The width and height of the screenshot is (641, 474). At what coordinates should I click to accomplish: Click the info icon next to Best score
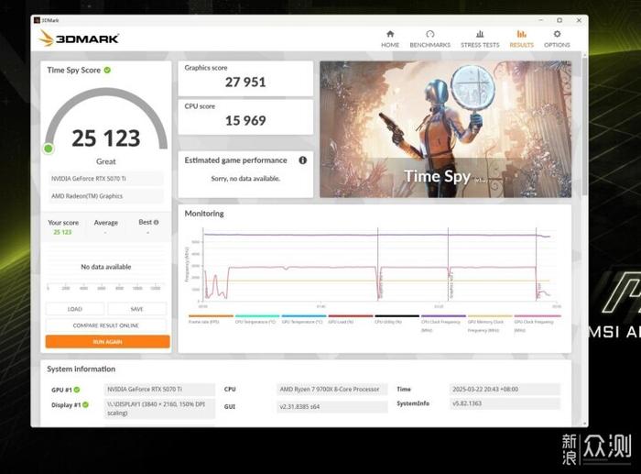click(x=156, y=222)
